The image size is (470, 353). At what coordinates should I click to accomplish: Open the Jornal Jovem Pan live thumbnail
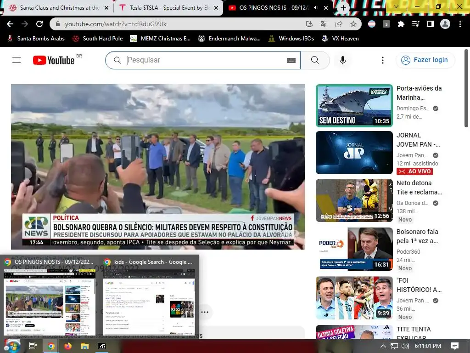tap(354, 153)
